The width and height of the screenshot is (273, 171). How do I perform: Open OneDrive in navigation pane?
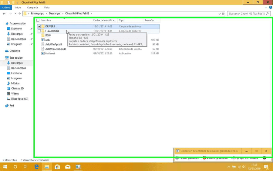point(15,51)
